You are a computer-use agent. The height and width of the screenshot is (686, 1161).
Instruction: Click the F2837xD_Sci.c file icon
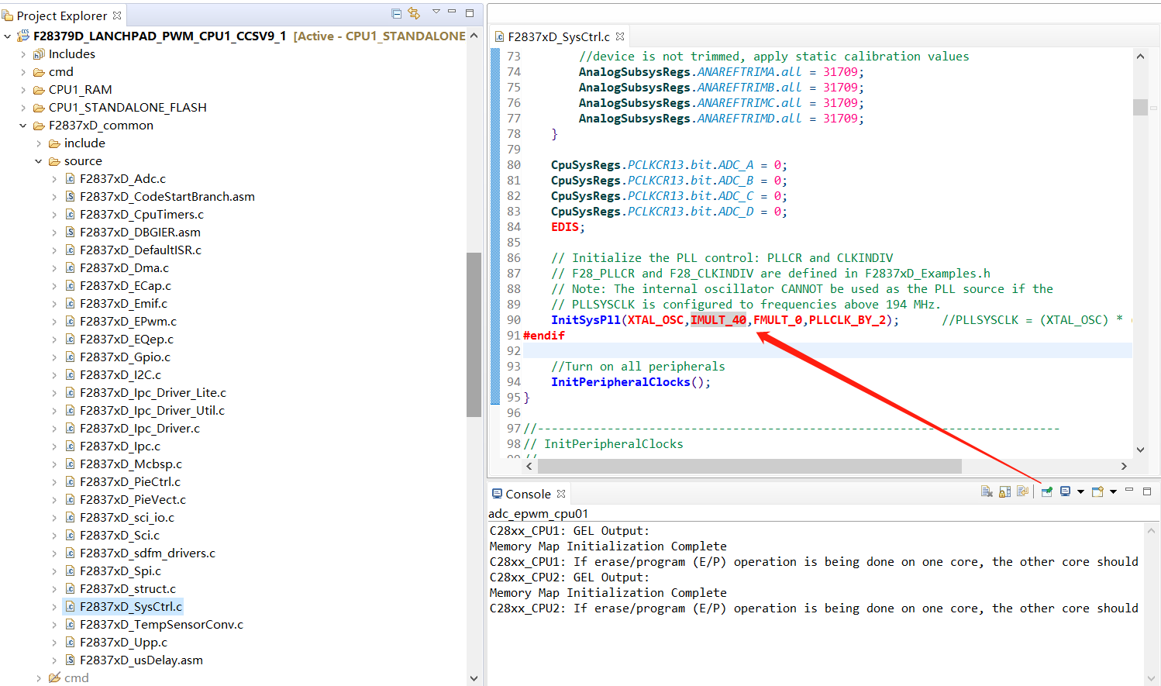click(x=70, y=536)
